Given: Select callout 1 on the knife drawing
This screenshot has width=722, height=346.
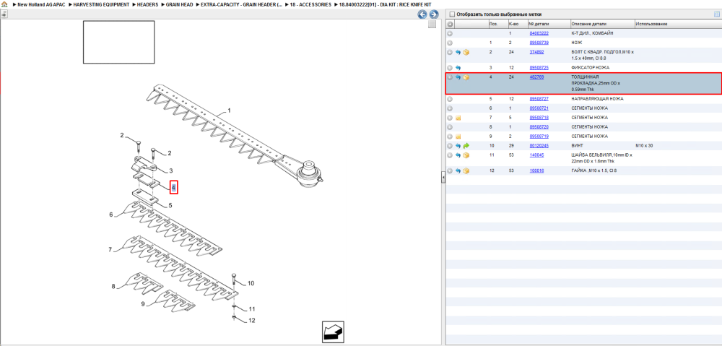Looking at the screenshot, I should click(230, 111).
